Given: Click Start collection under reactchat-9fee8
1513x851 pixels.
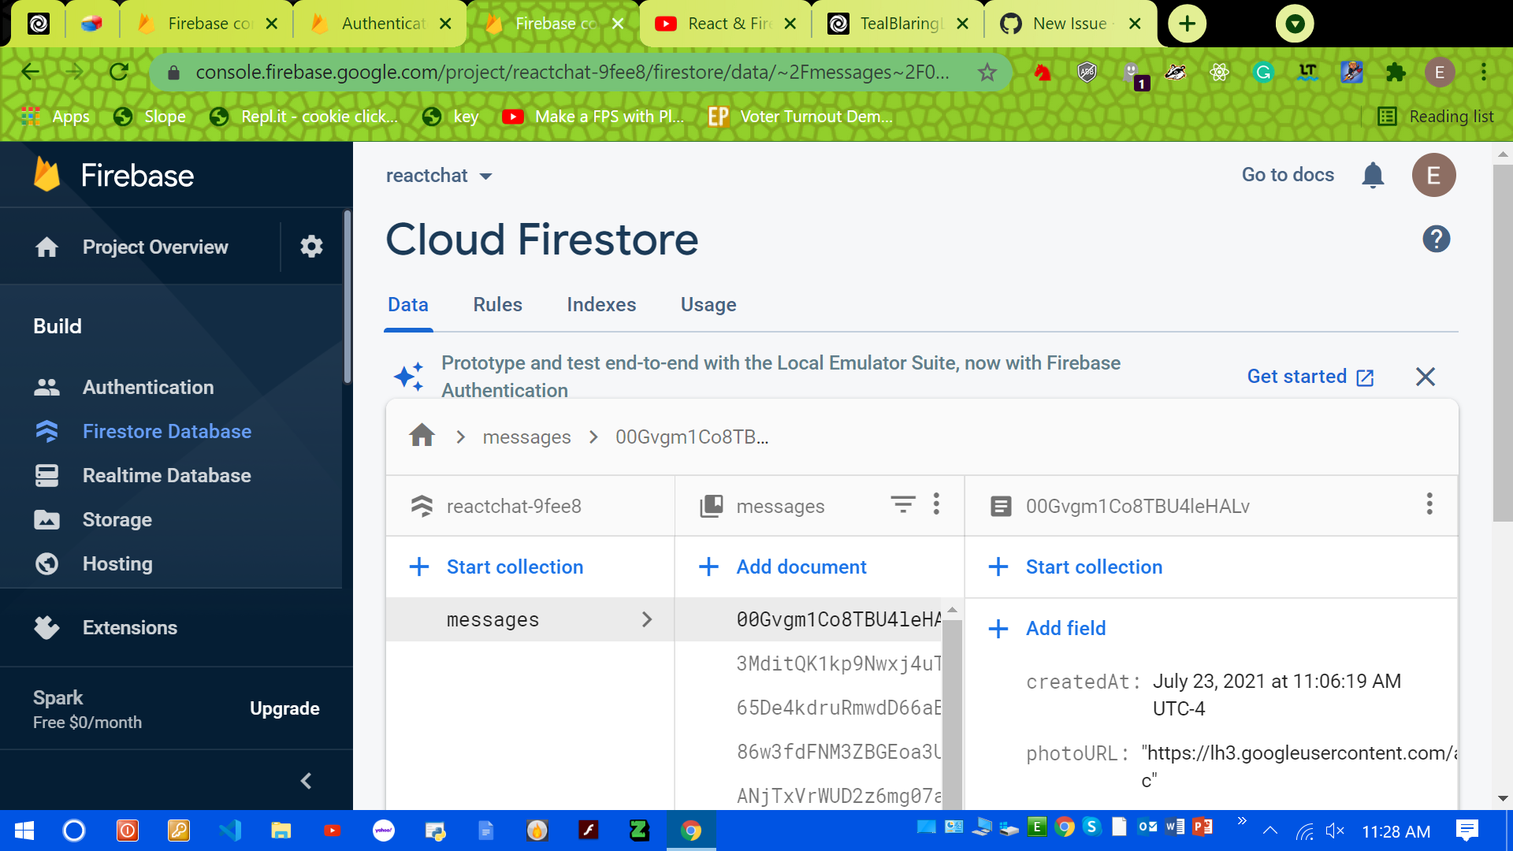Looking at the screenshot, I should [x=497, y=567].
